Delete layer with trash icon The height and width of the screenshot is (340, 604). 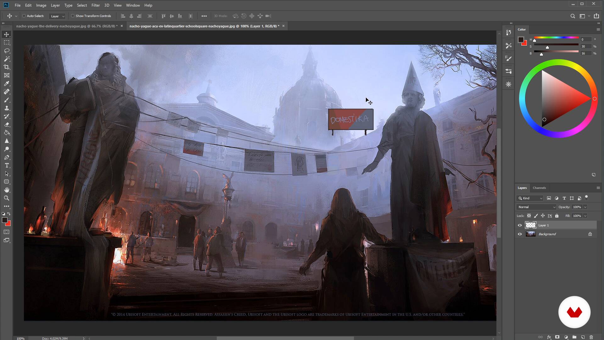(591, 337)
